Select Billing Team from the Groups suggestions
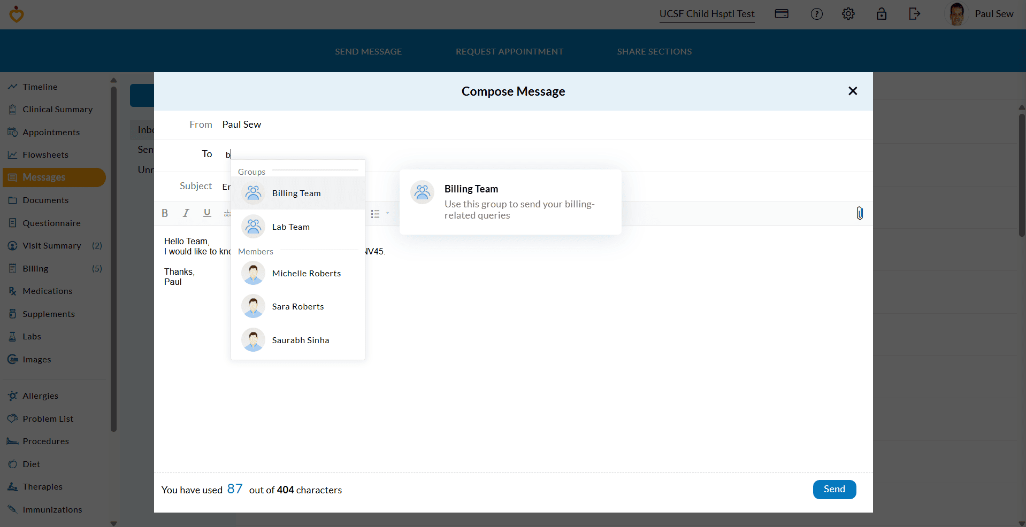 click(x=297, y=193)
